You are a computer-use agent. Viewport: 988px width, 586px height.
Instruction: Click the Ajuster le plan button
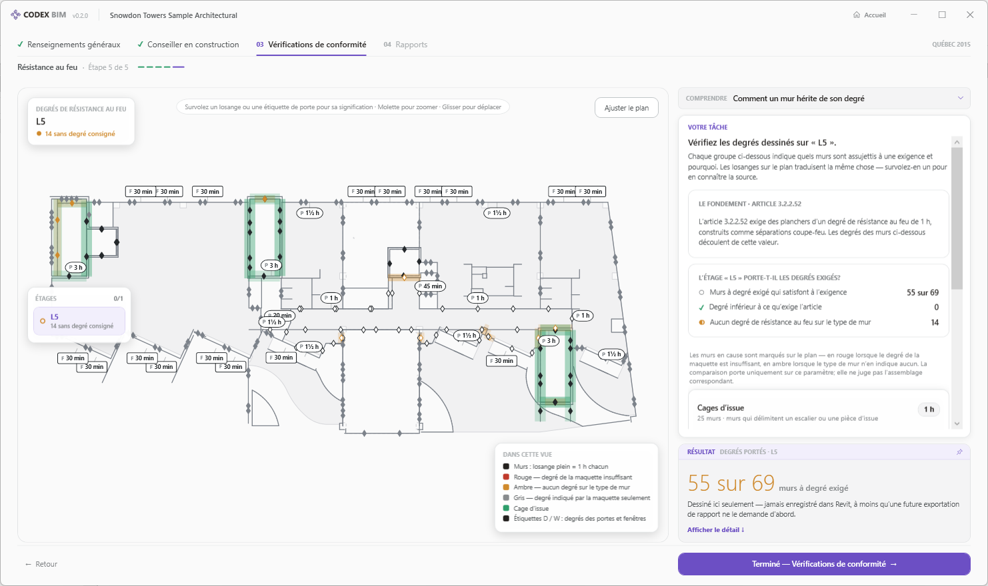tap(627, 108)
